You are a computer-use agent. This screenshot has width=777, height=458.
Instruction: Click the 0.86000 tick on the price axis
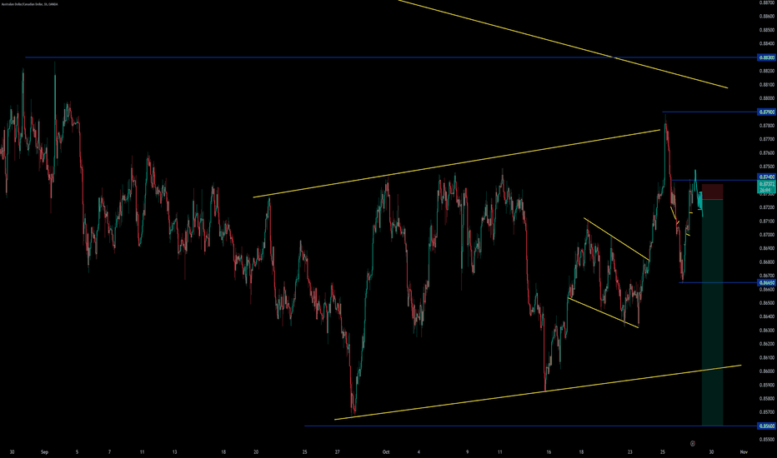(x=766, y=371)
